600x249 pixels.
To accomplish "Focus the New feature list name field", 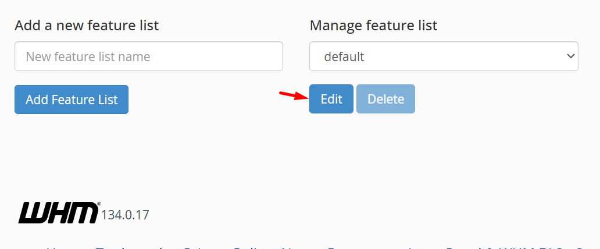I will tap(149, 56).
